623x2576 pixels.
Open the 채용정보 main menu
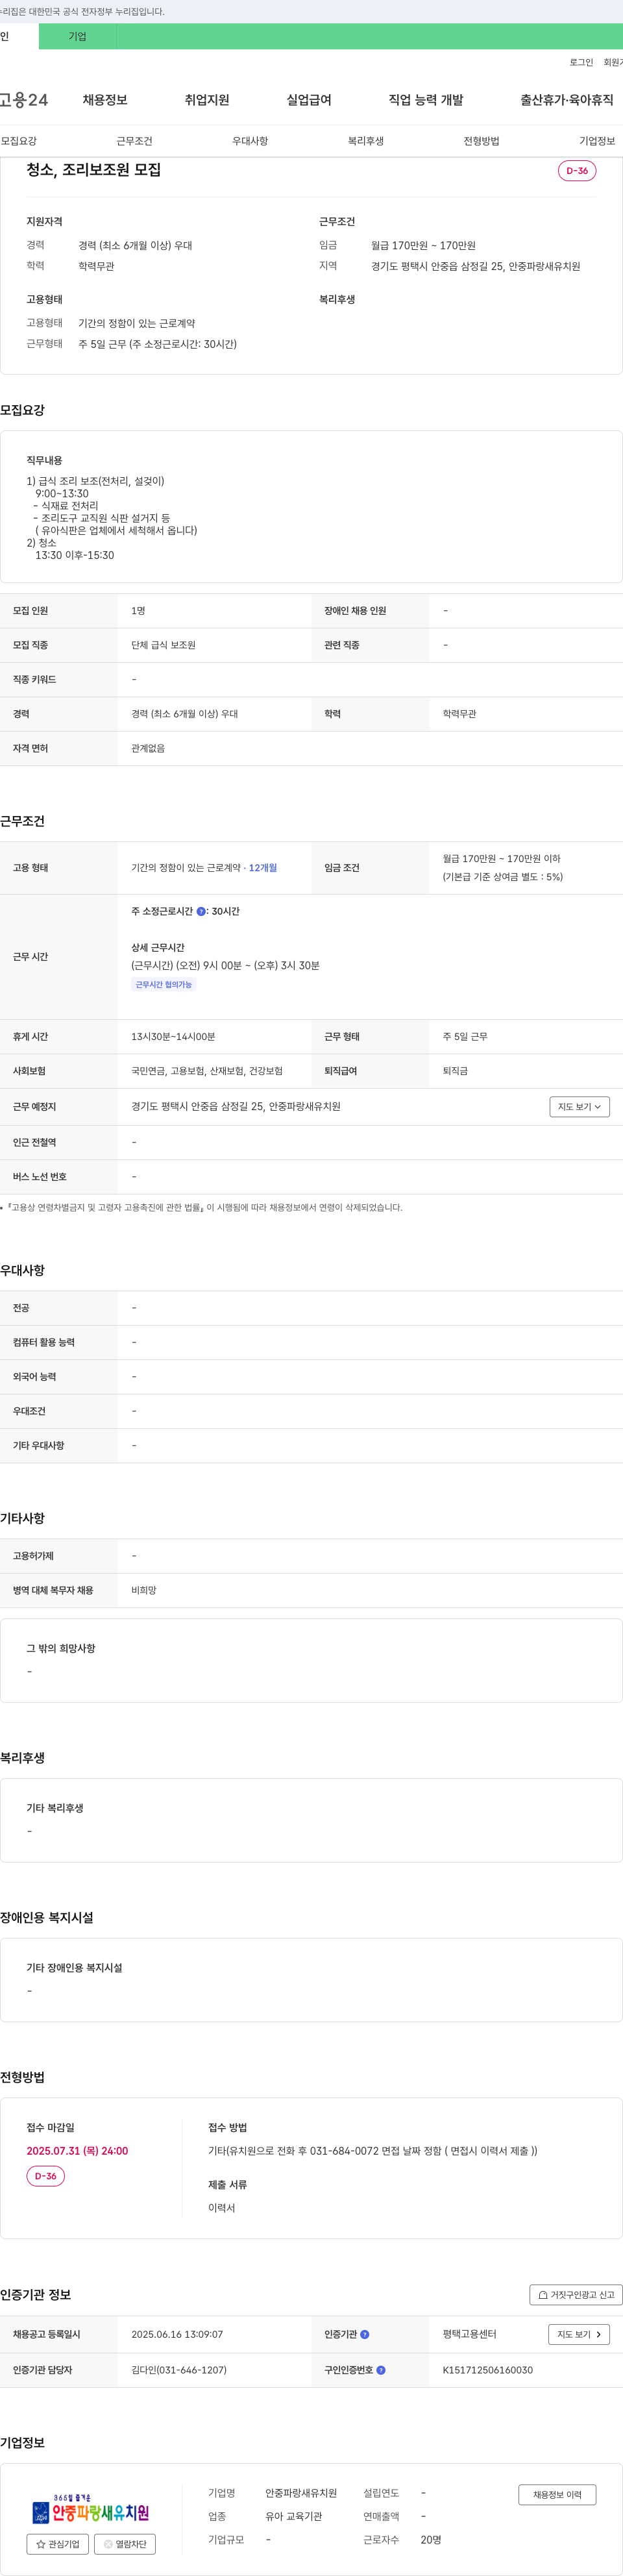point(105,100)
